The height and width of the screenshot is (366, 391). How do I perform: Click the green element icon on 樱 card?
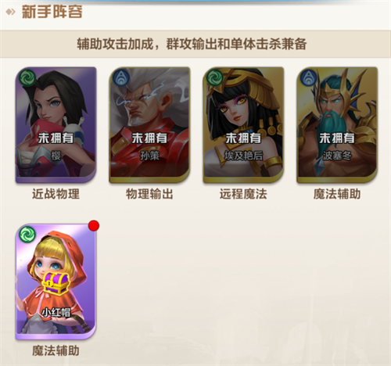click(x=27, y=78)
